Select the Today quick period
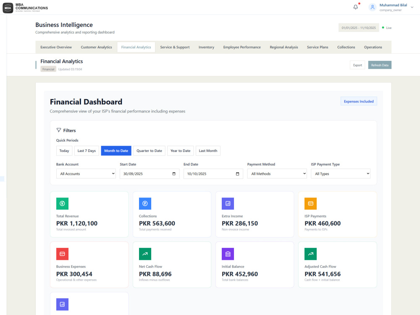 point(64,151)
